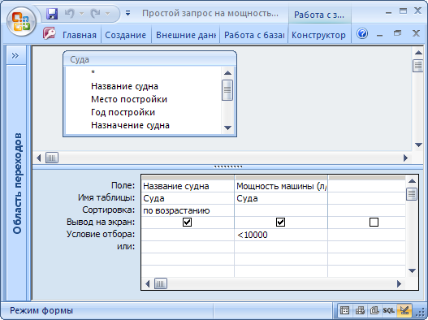Switch to Datasheet view in status bar
The image size is (428, 320).
click(344, 310)
